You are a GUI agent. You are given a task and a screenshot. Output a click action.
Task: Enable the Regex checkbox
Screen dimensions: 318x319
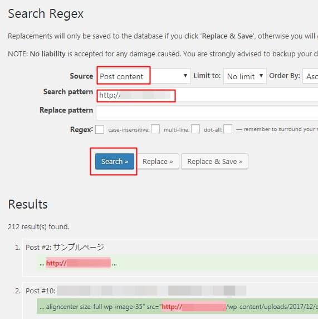[100, 129]
